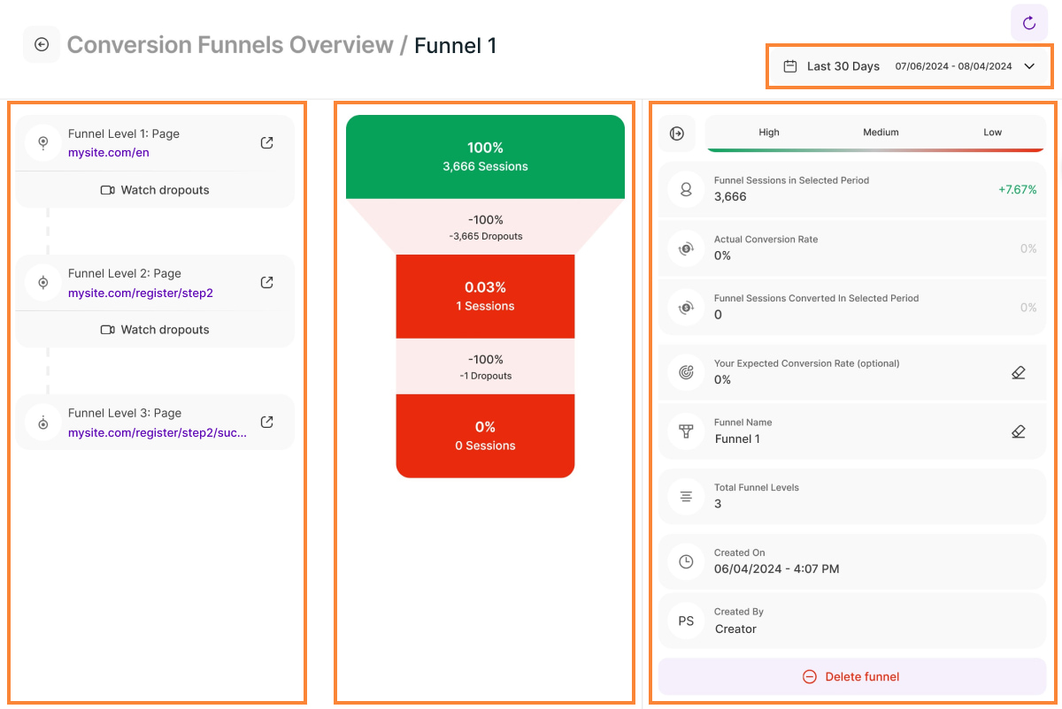Click the Medium label on legend

coord(881,133)
